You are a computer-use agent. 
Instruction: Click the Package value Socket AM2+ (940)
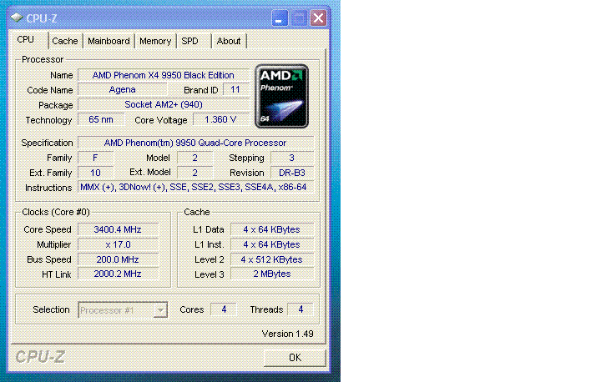[164, 104]
